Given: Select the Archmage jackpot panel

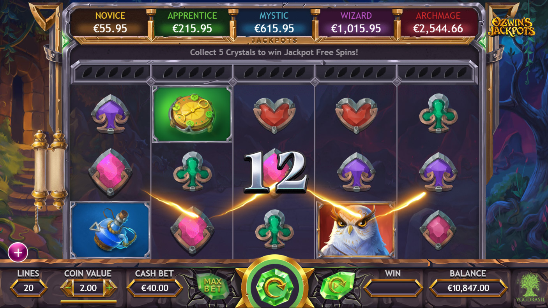Looking at the screenshot, I should 438,23.
